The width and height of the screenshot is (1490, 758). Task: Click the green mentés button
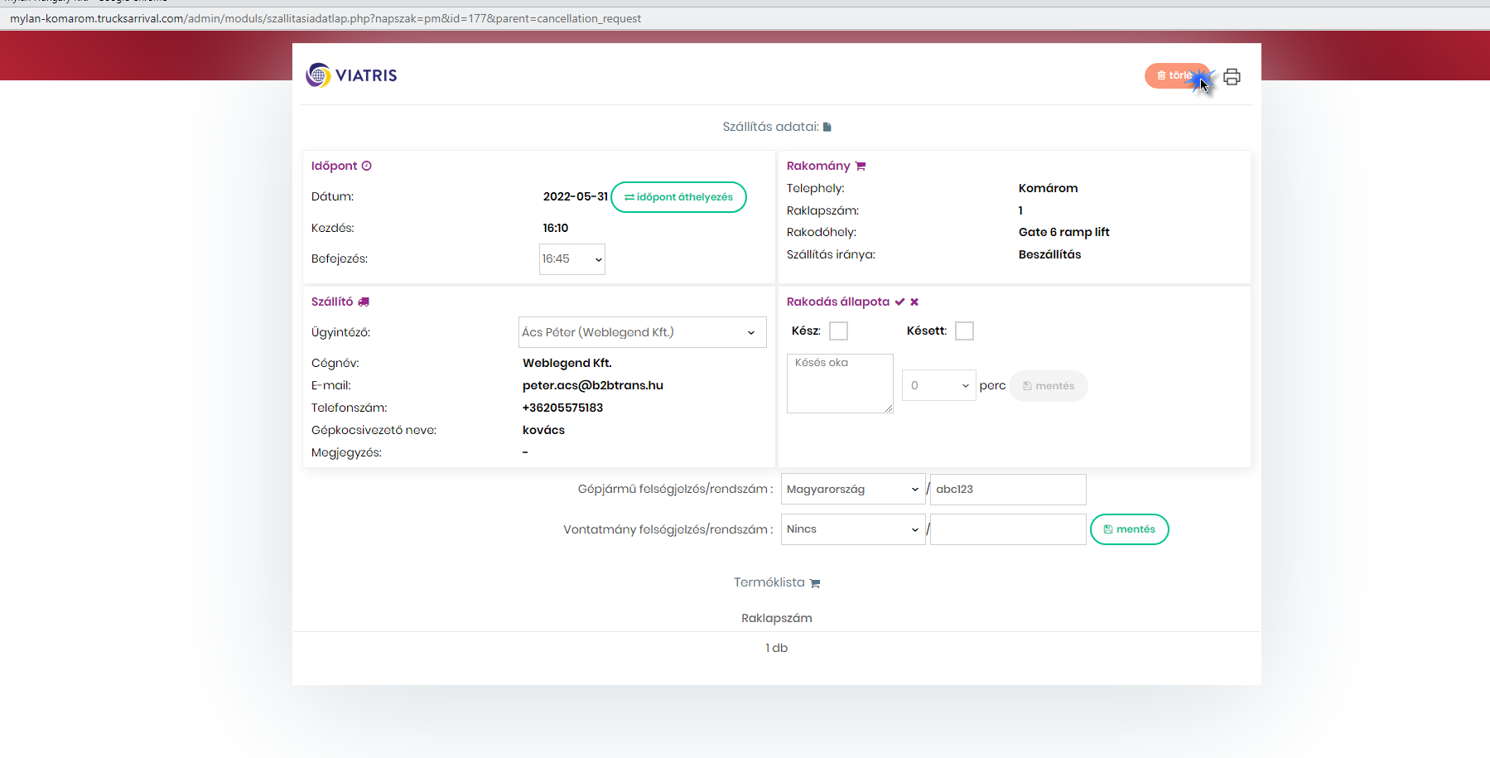[x=1129, y=529]
